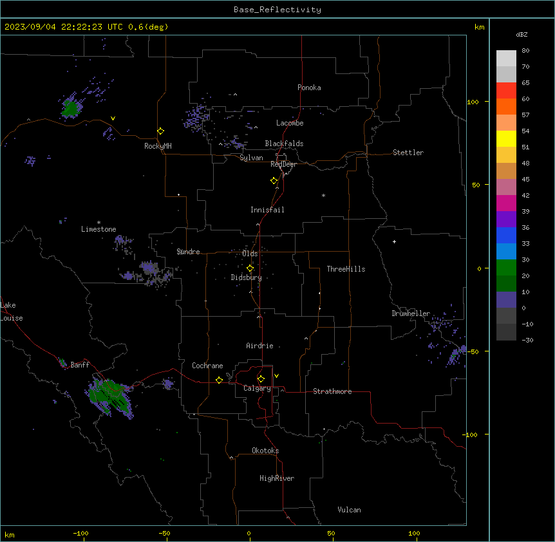Screen dimensions: 555x542
Task: Click the Base_Reflectivity title
Action: (277, 10)
